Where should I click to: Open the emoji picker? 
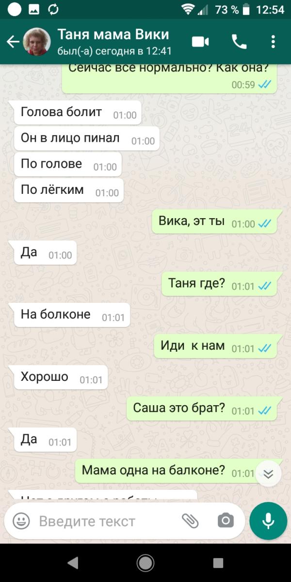(x=21, y=521)
